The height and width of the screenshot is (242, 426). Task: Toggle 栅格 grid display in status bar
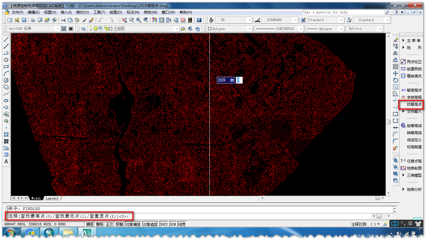[x=100, y=224]
